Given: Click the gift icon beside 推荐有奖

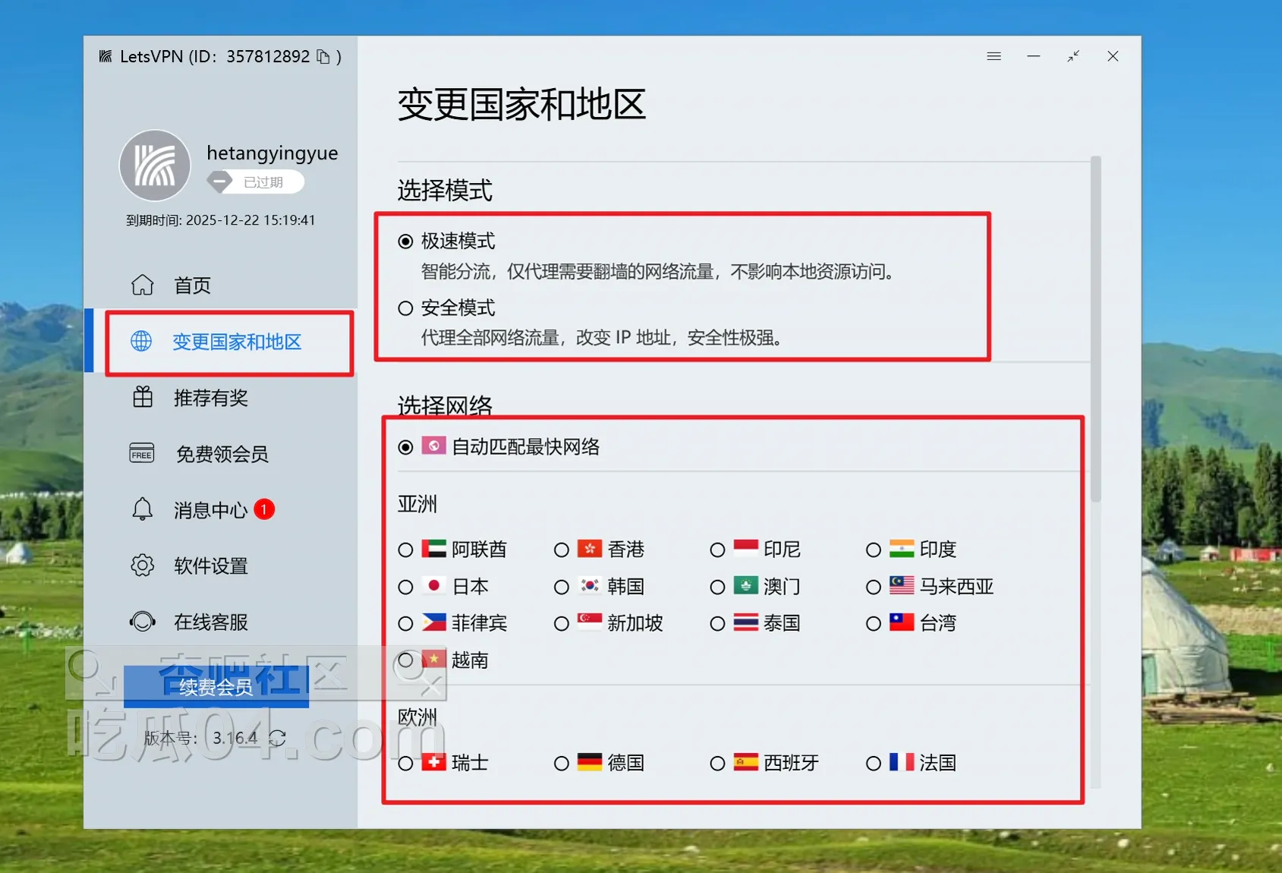Looking at the screenshot, I should (x=143, y=397).
